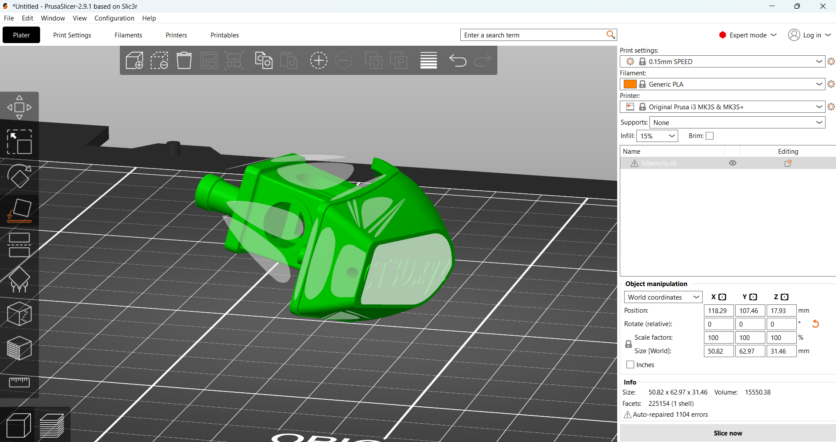Open the Infill percentage dropdown
This screenshot has height=442, width=836.
point(657,136)
